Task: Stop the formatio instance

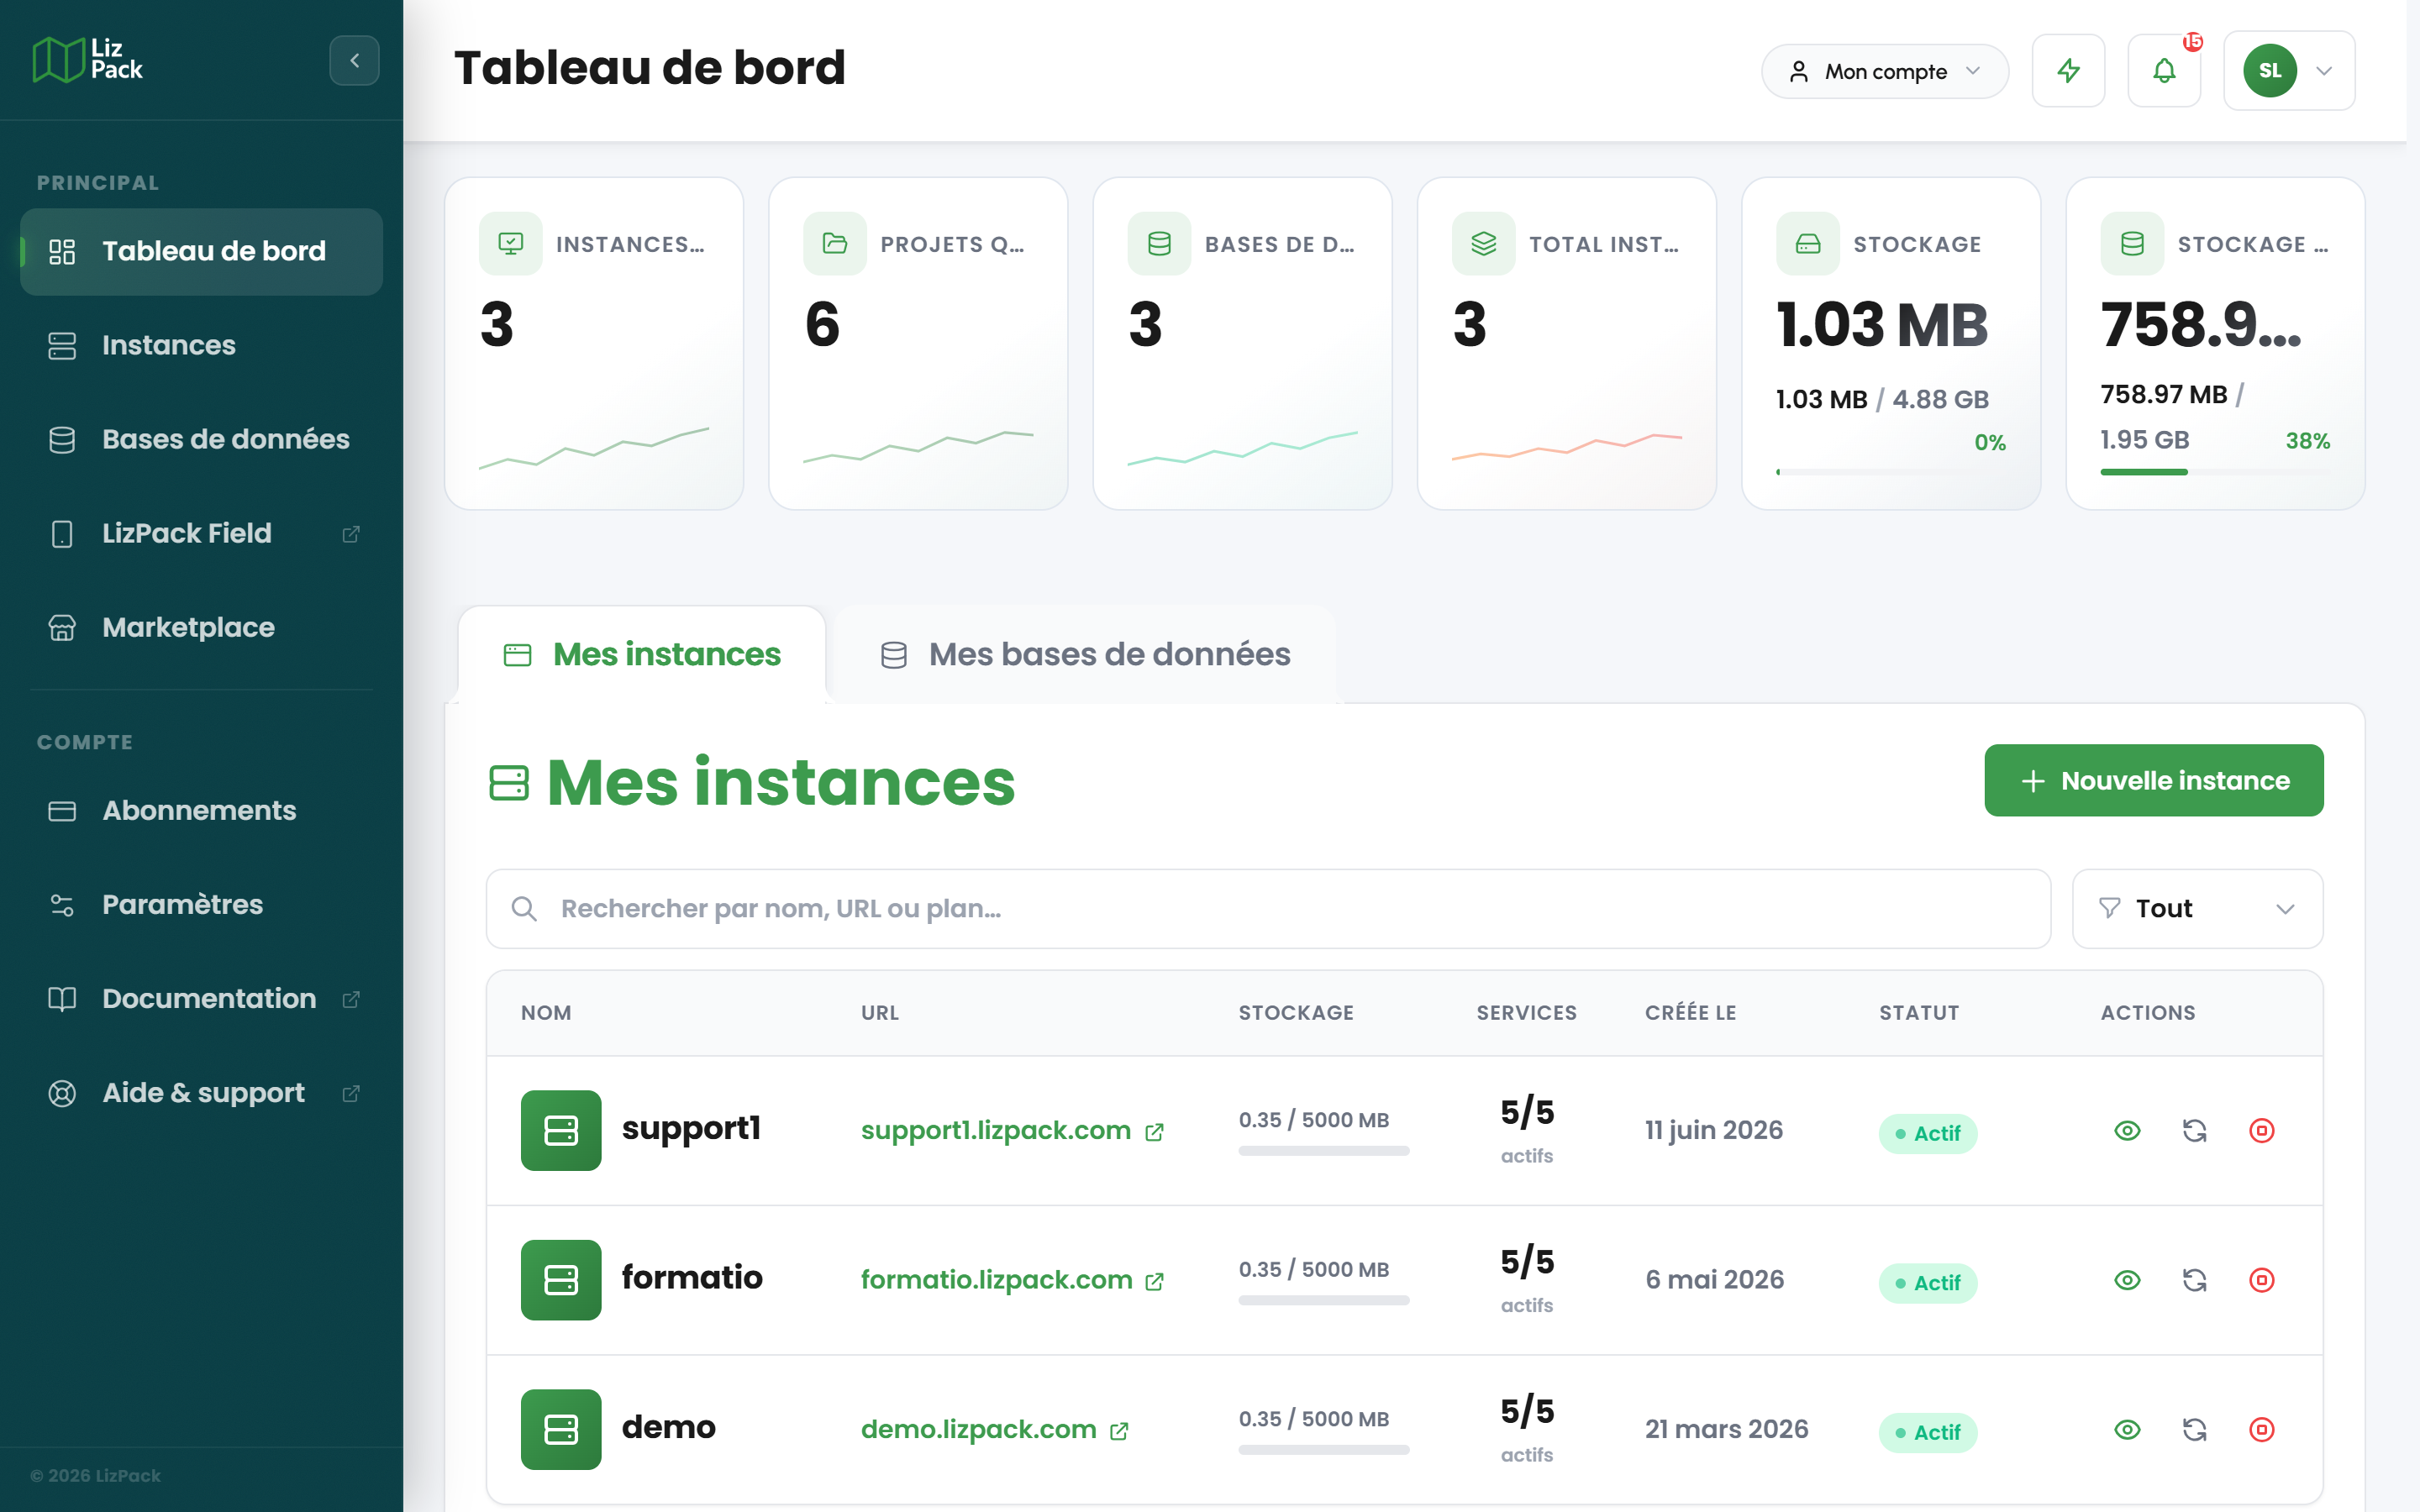Action: [2261, 1280]
